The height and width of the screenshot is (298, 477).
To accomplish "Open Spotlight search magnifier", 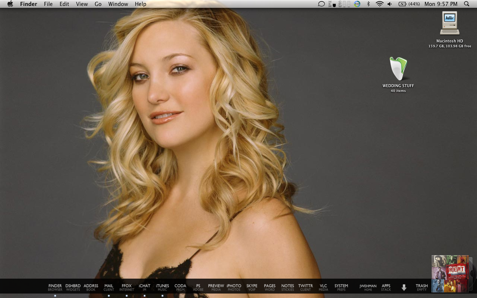I will pos(467,4).
